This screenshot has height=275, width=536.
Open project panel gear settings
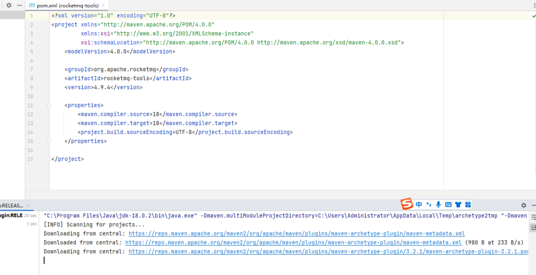[9, 5]
